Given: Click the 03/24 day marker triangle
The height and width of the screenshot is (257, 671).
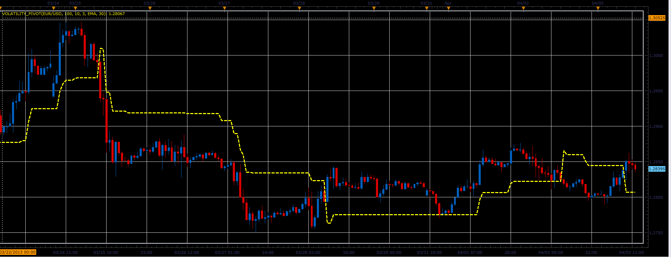Looking at the screenshot, I should click(x=53, y=8).
